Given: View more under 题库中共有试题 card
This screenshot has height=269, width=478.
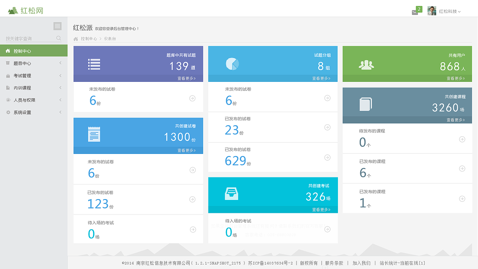Looking at the screenshot, I should tap(186, 78).
